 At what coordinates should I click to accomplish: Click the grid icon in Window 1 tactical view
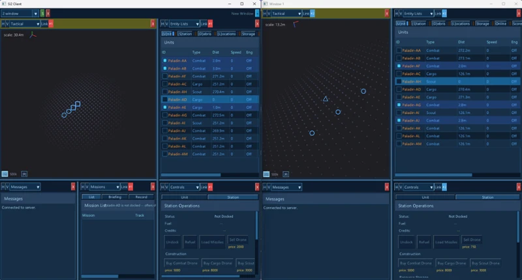pyautogui.click(x=266, y=174)
